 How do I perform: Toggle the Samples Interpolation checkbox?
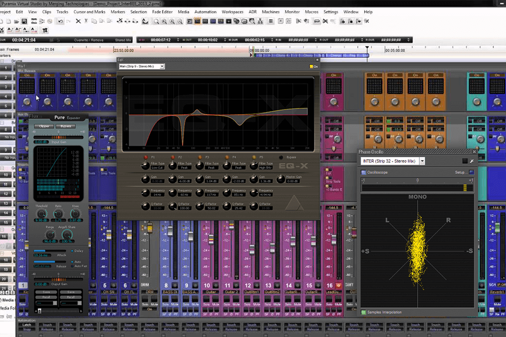364,312
